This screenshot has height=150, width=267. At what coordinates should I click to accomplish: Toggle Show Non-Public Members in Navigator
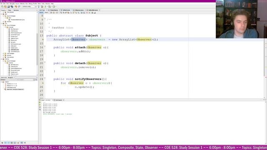coord(12,142)
